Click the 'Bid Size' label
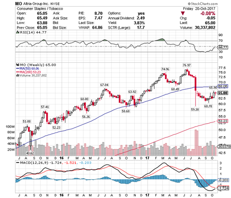 pos(60,28)
